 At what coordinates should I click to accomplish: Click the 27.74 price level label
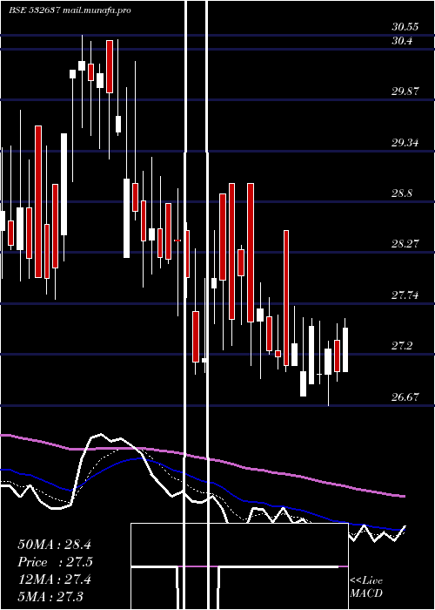pyautogui.click(x=405, y=295)
